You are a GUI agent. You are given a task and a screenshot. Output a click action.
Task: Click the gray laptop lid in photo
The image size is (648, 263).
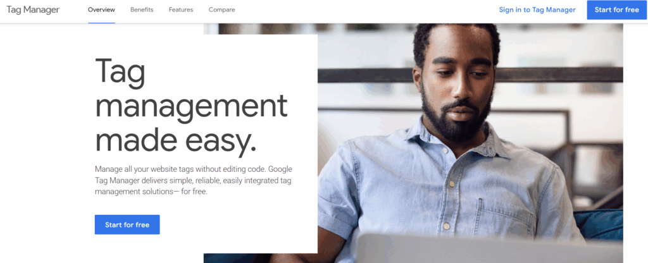(x=489, y=248)
